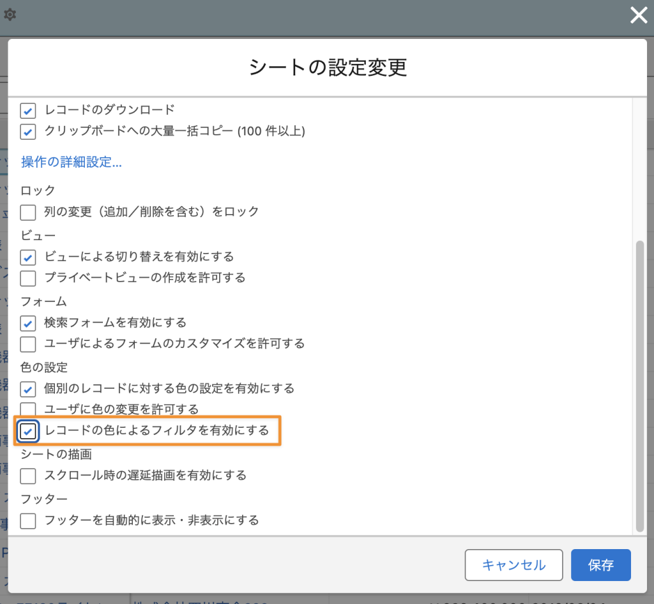This screenshot has width=654, height=604.
Task: Toggle 個別のレコードに対する色の設定を有効にする checkbox
Action: coord(28,389)
